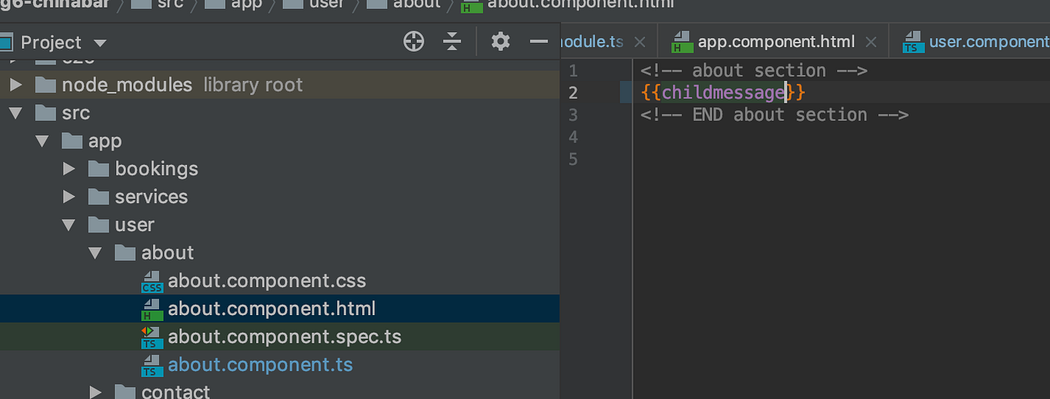Collapse the src folder arrow
Viewport: 1050px width, 399px height.
16,113
